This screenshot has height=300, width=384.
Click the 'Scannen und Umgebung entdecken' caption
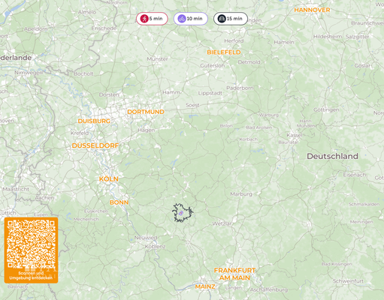[31, 275]
